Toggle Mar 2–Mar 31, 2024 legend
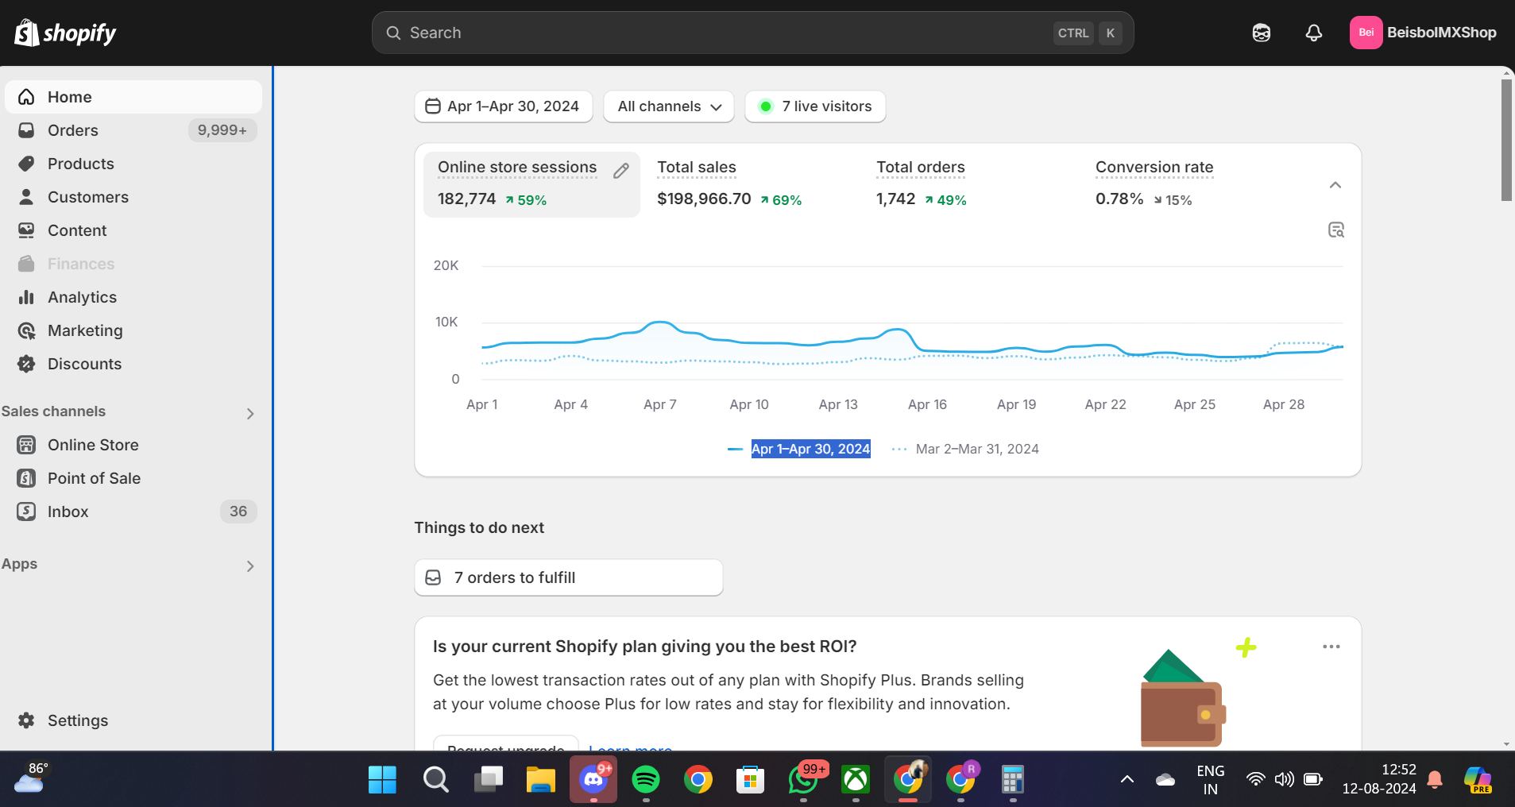The height and width of the screenshot is (807, 1515). [x=965, y=449]
